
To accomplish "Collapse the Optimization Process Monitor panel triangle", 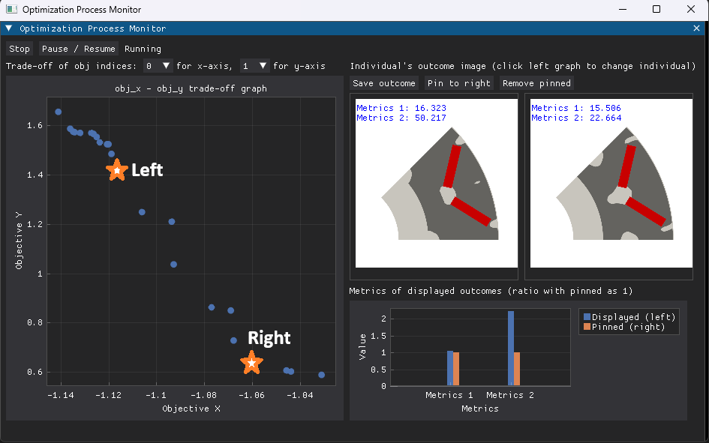I will (8, 28).
